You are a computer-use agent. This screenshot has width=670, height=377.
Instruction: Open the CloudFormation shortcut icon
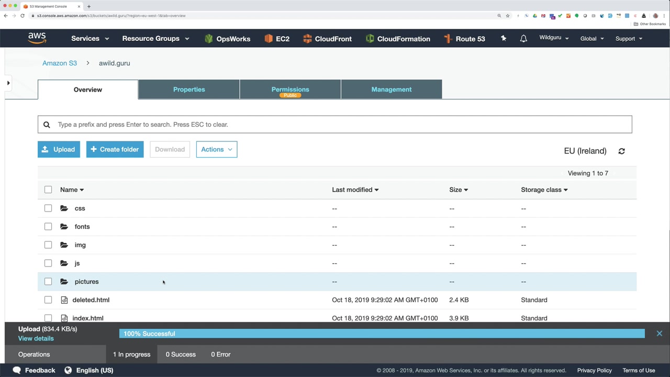pos(370,39)
